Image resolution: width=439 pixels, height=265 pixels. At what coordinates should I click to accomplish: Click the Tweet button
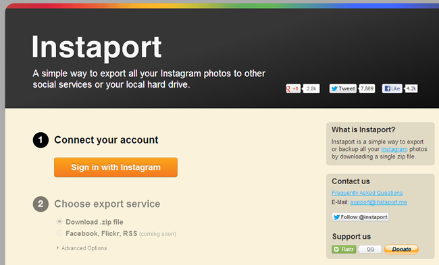[x=343, y=88]
